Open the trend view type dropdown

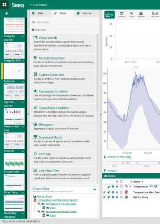(110, 14)
